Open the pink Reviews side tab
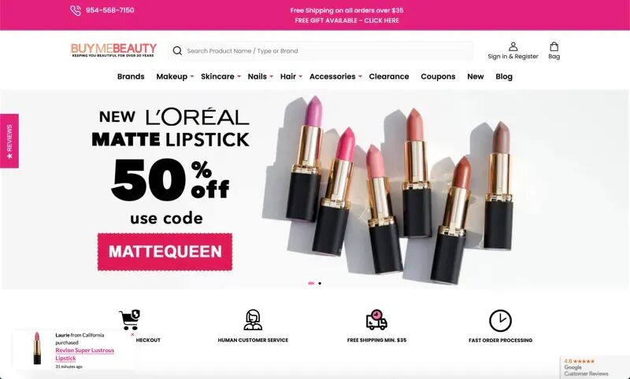 coord(9,141)
